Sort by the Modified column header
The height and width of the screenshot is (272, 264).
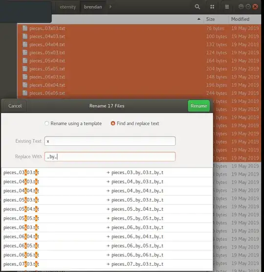click(x=240, y=19)
